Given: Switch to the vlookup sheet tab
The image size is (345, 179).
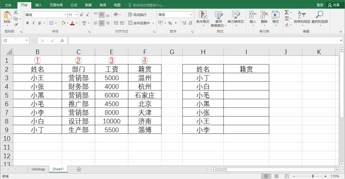Looking at the screenshot, I should (38, 169).
